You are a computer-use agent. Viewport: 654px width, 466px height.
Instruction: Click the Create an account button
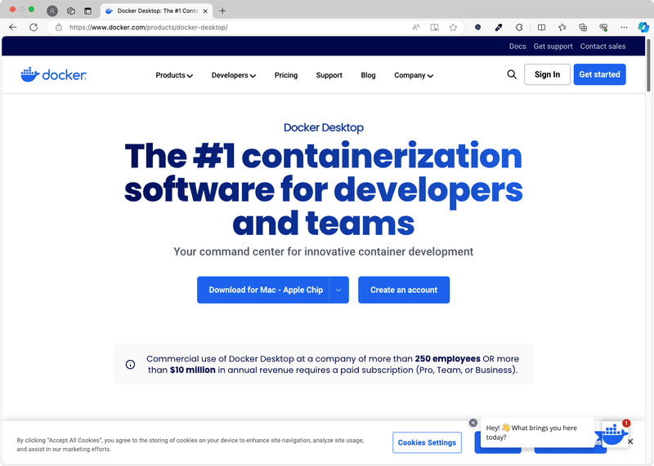coord(404,290)
